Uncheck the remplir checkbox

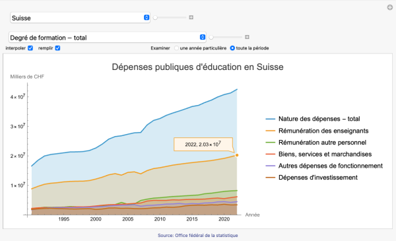57,48
